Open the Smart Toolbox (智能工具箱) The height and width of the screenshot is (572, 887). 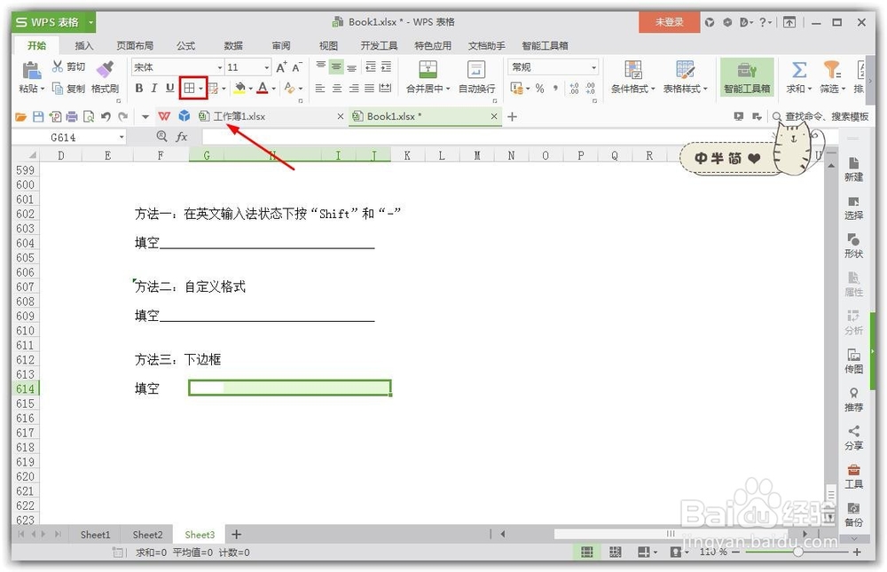[748, 77]
